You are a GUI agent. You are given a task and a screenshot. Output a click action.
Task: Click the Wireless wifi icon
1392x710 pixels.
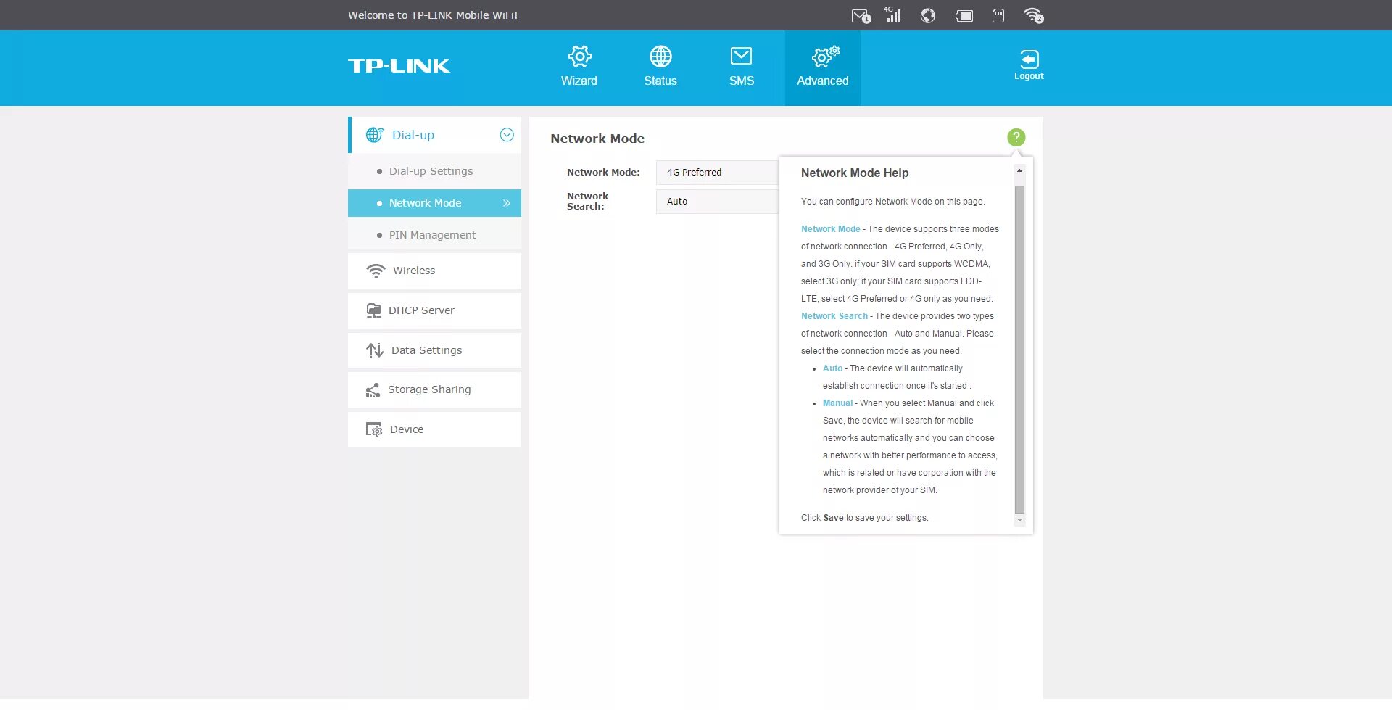click(376, 271)
